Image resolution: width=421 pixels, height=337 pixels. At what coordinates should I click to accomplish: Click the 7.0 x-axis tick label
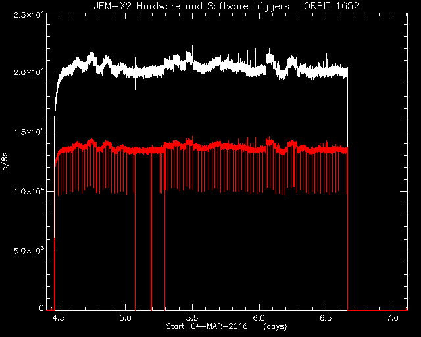tap(393, 318)
